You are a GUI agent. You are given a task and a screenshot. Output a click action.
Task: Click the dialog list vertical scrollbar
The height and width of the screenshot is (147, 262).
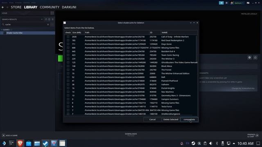pos(196,48)
